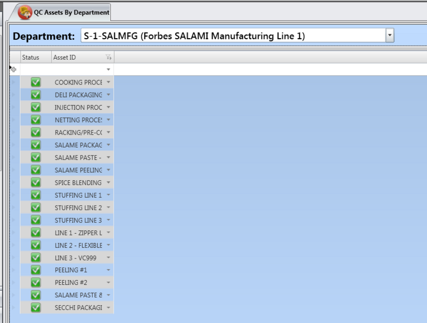Open the DELI PACKAGING row dropdown arrow
Screen dimensions: 427x323
108,95
